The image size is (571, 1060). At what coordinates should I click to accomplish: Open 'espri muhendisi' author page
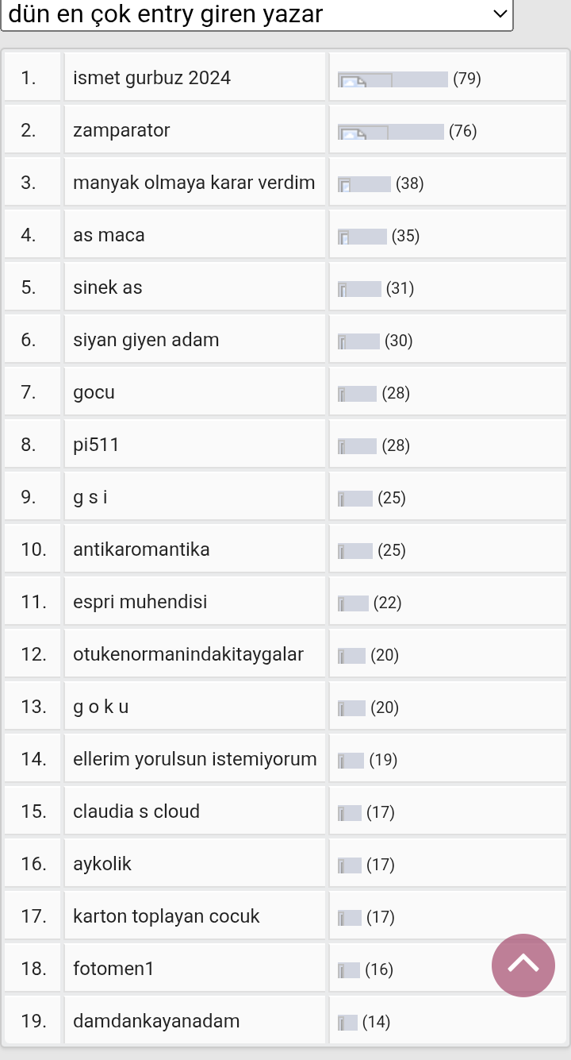click(140, 602)
